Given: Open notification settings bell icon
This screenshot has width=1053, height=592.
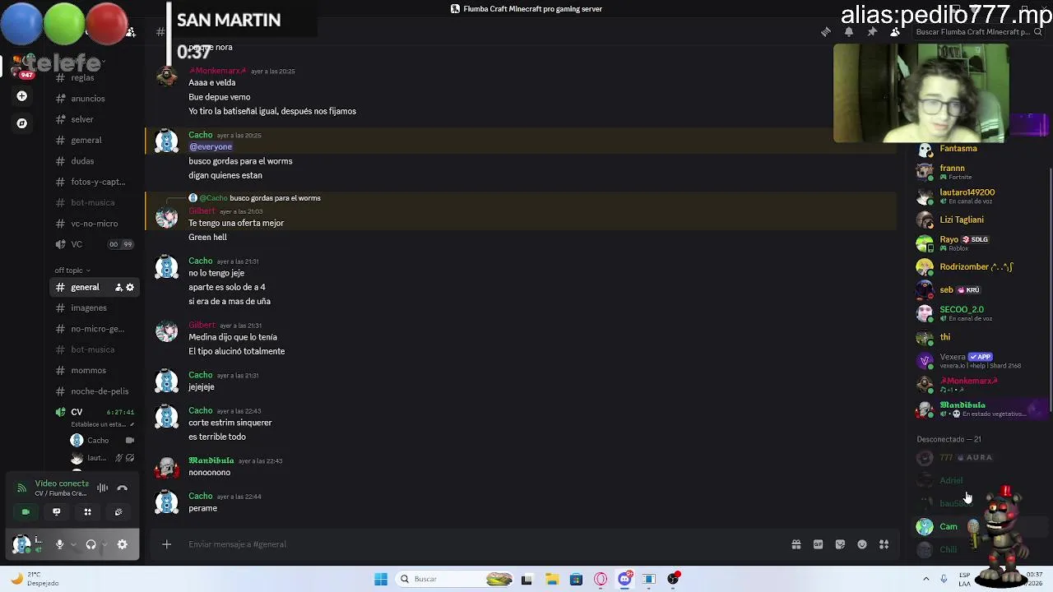Looking at the screenshot, I should 849,32.
